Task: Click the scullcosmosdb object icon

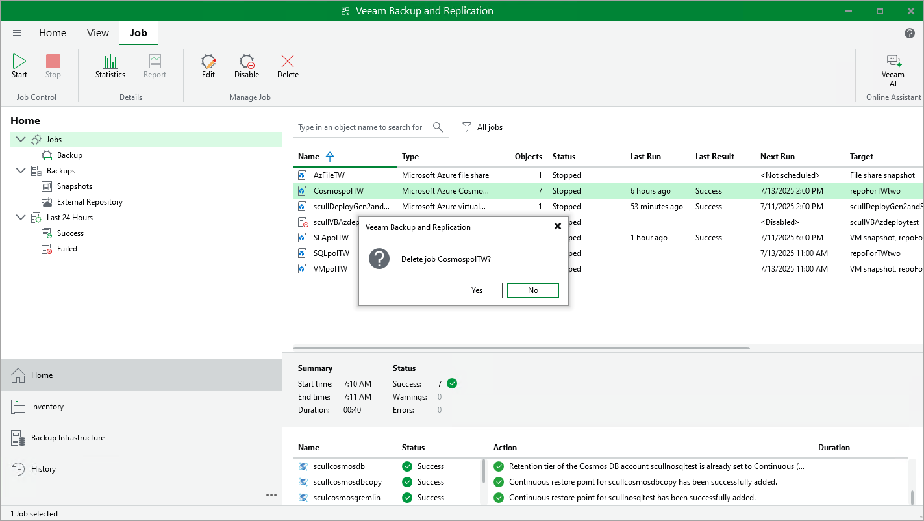Action: (x=303, y=466)
